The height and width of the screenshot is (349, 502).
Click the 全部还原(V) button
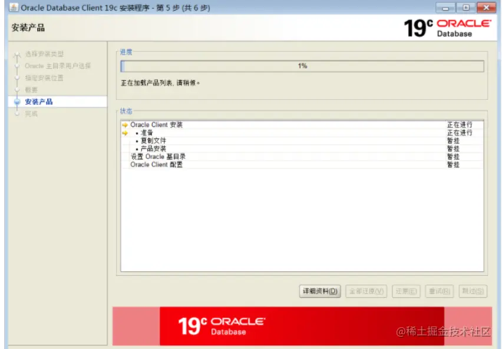point(366,291)
